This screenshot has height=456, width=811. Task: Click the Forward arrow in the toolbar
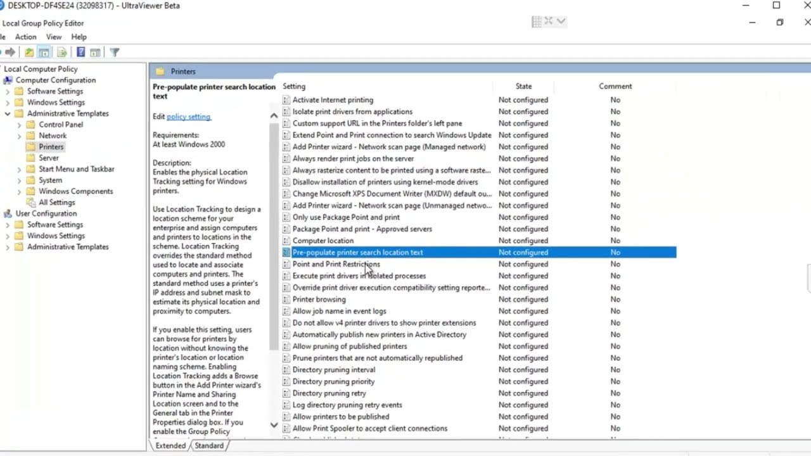click(10, 53)
